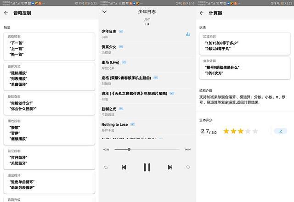Tap the fourth rating star

click(x=248, y=131)
